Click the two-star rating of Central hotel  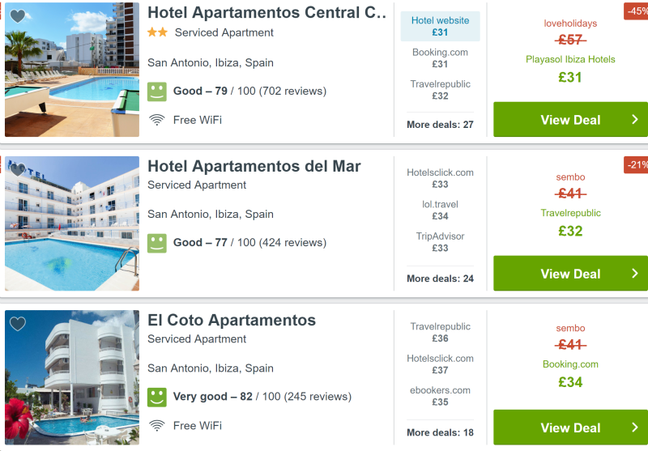[x=157, y=32]
